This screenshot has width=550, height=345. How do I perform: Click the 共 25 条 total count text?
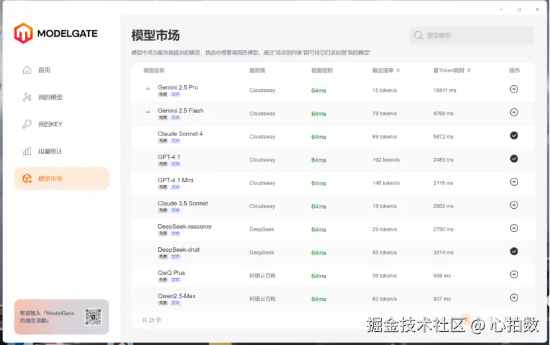tap(152, 320)
